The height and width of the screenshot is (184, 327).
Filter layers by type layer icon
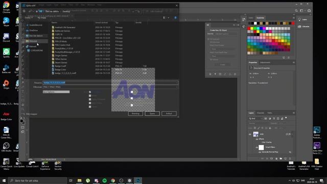tap(274, 119)
